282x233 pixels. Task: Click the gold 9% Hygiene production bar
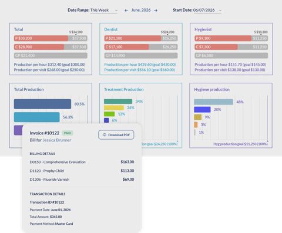point(198,117)
